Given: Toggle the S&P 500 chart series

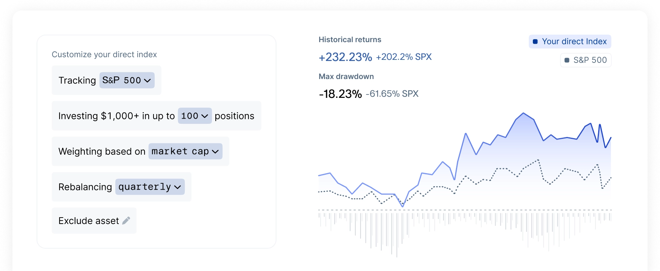Looking at the screenshot, I should point(586,60).
